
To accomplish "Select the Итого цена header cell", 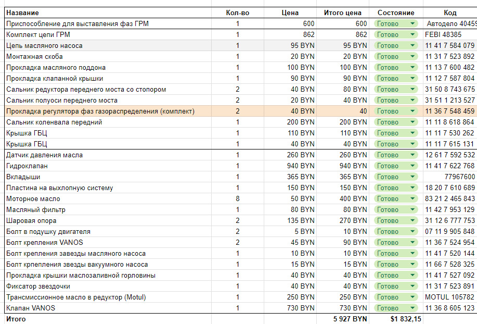I will pos(342,13).
